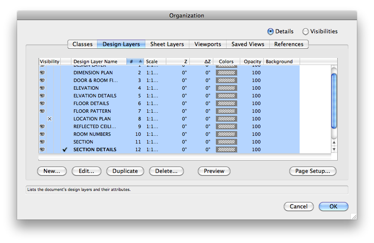The image size is (374, 243).
Task: Click the eye icon for ROOM NUMBERS
Action: click(42, 134)
